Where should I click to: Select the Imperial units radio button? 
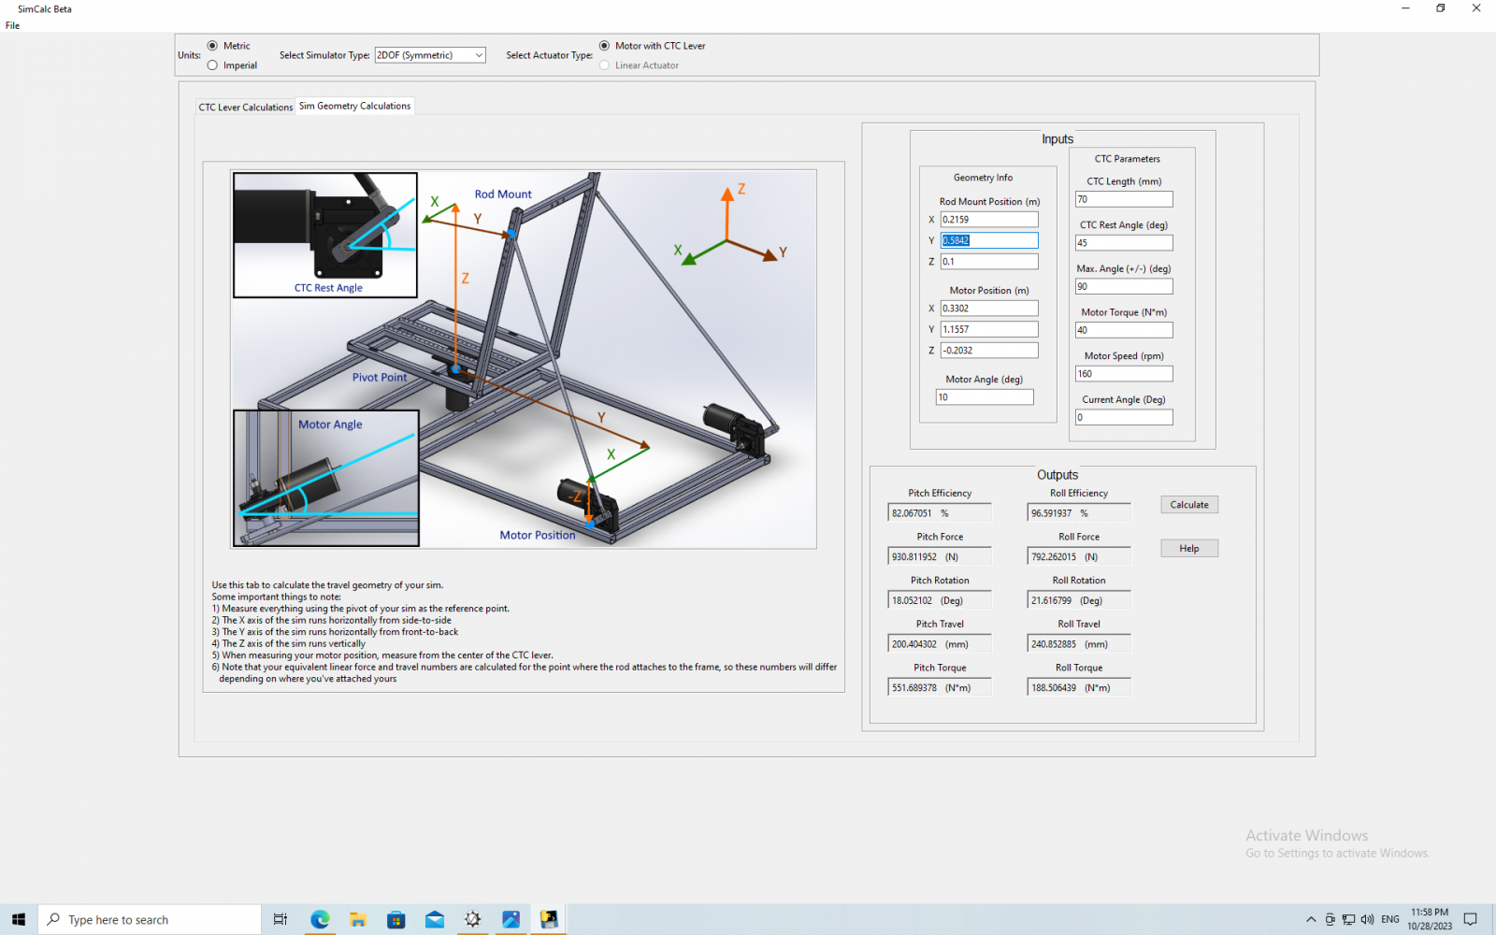pyautogui.click(x=213, y=65)
